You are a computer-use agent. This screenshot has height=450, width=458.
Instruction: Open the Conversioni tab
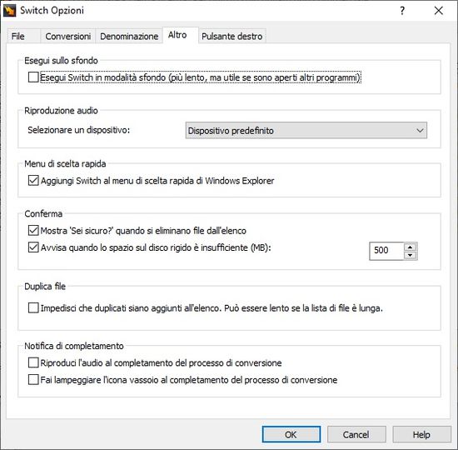point(67,37)
